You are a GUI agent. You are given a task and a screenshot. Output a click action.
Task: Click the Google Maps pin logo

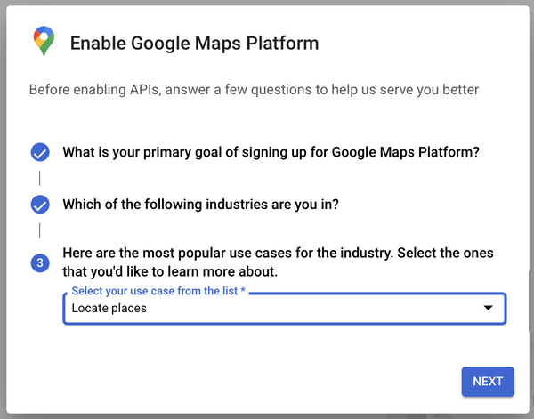coord(44,41)
